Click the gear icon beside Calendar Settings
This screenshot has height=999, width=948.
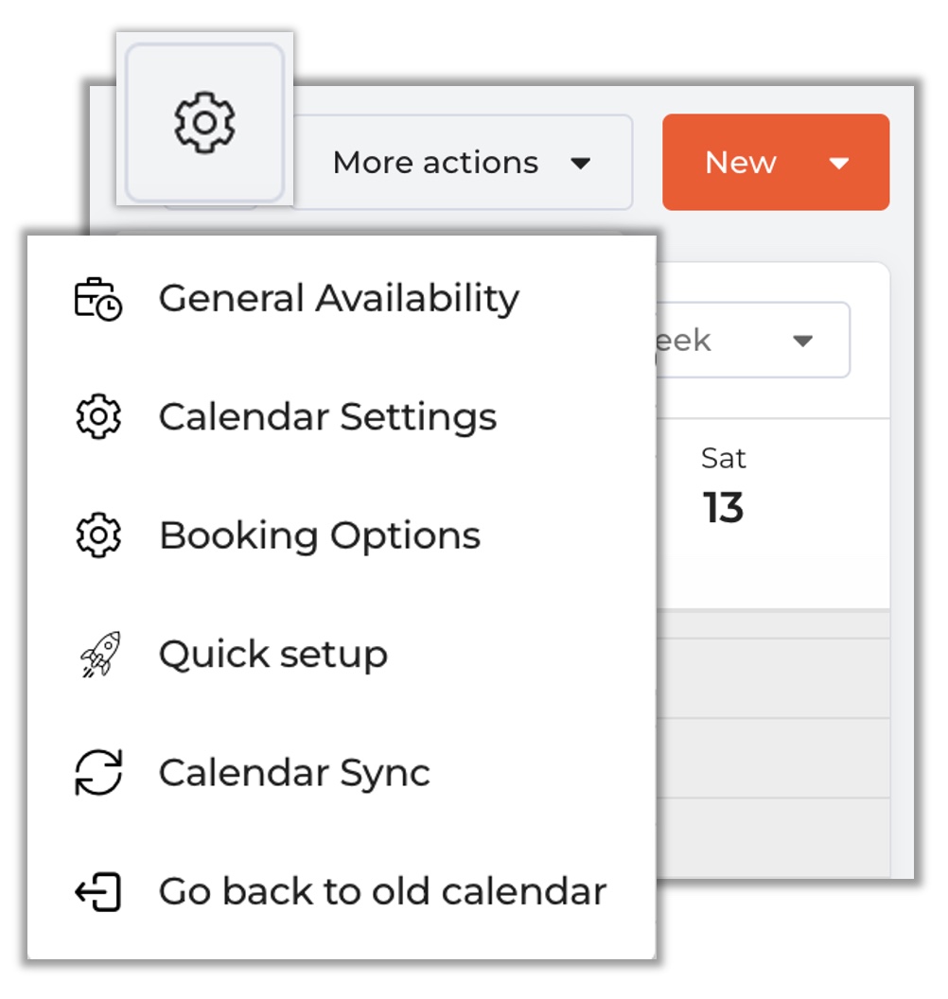pyautogui.click(x=98, y=416)
